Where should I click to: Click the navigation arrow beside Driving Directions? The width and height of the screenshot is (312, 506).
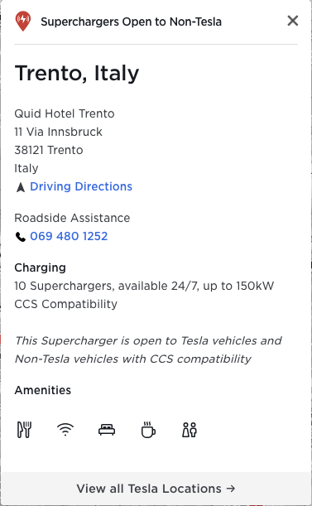[21, 187]
